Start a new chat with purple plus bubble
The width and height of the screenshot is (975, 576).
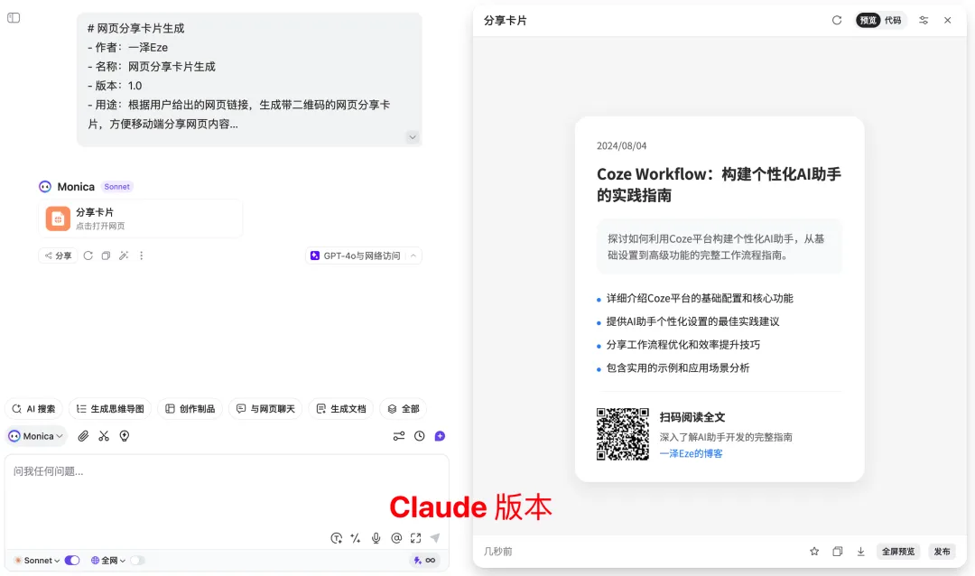(440, 436)
